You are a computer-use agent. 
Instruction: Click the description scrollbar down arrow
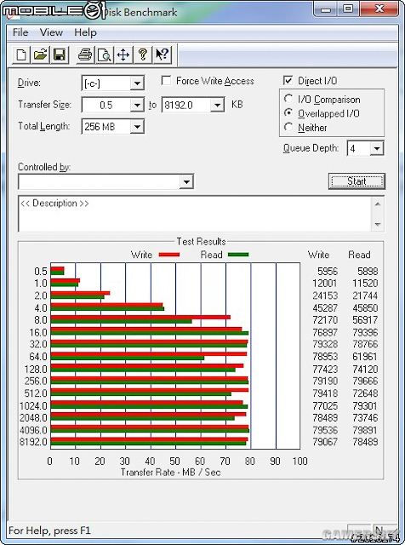pos(378,225)
